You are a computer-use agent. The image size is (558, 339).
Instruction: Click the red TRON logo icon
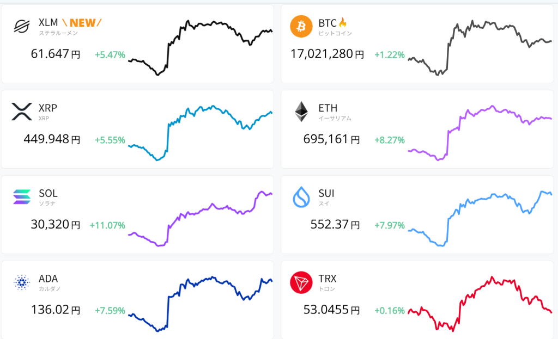tap(301, 282)
